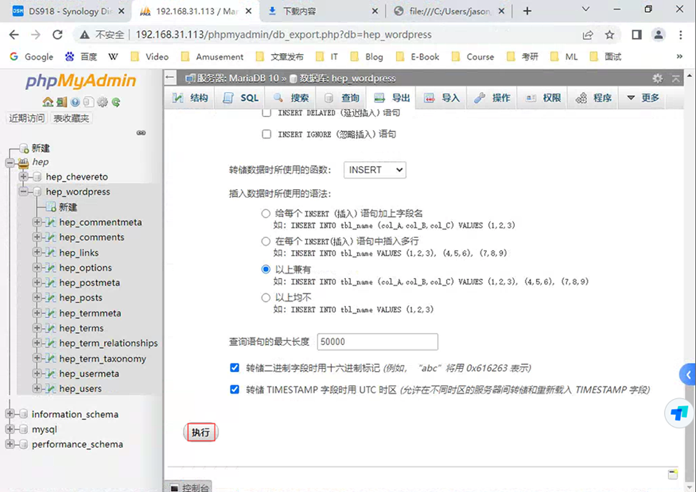Click the 近期访问 recent button
Viewport: 696px width, 492px height.
(x=27, y=118)
